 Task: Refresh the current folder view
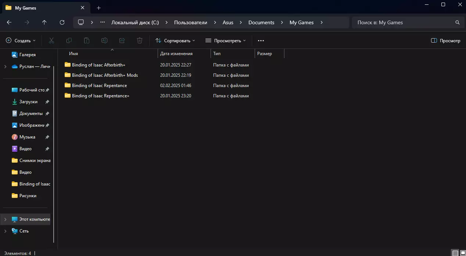pos(62,22)
